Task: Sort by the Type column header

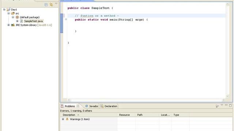Action: 180,115
